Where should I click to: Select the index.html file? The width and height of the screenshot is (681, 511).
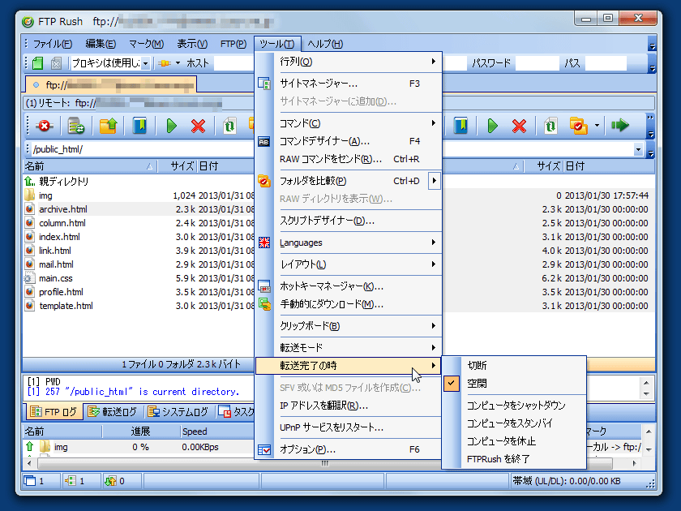[x=138, y=237]
